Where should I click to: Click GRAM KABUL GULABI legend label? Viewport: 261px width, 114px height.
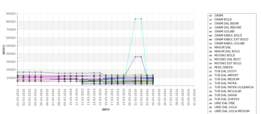coord(229,43)
